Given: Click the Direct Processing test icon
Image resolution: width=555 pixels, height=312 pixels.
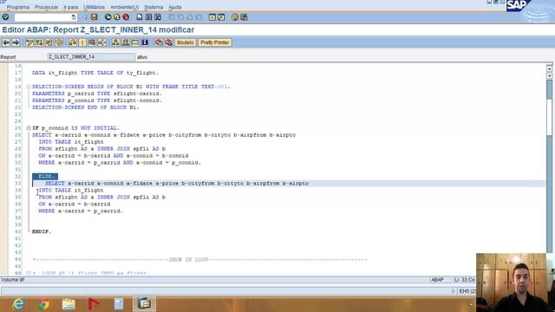Looking at the screenshot, I should pos(92,42).
